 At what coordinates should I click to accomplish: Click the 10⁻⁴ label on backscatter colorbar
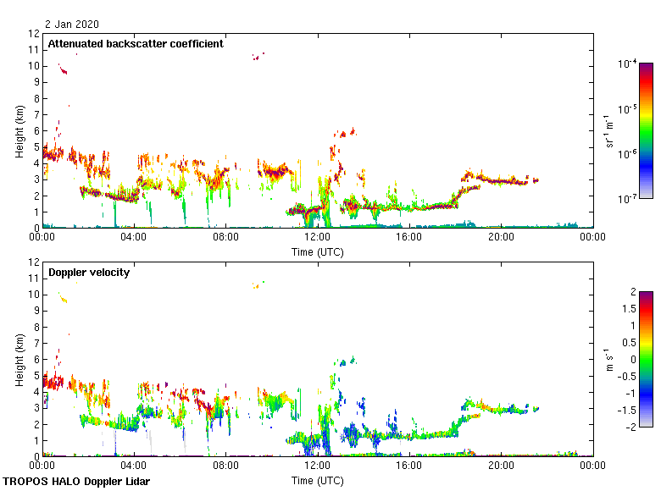(x=627, y=63)
